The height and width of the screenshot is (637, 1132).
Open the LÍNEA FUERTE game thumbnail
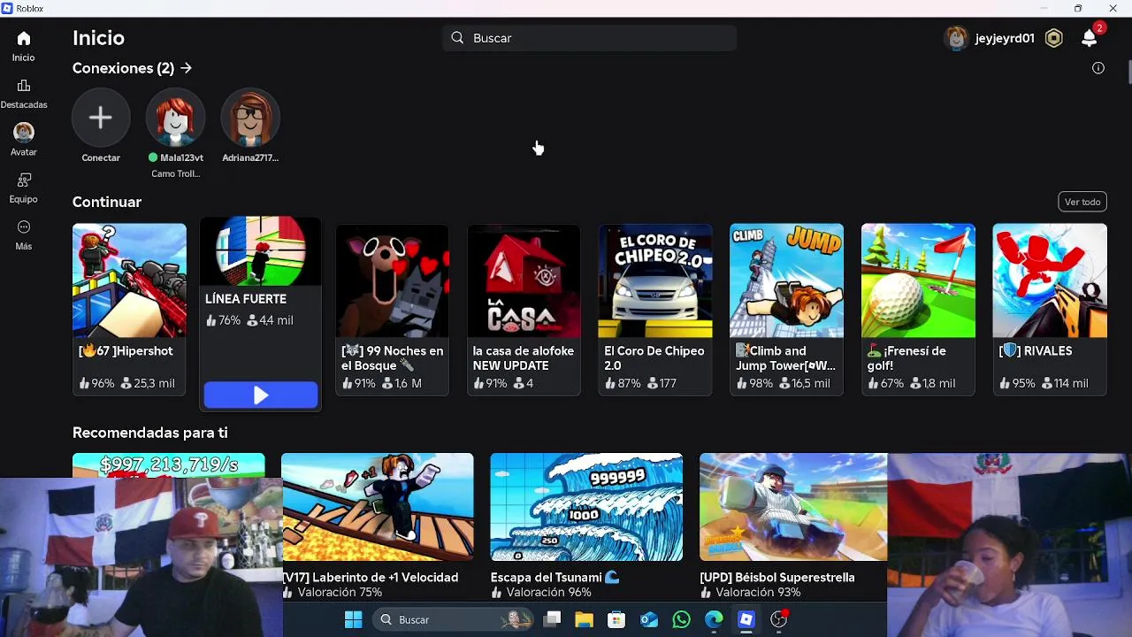[x=261, y=251]
